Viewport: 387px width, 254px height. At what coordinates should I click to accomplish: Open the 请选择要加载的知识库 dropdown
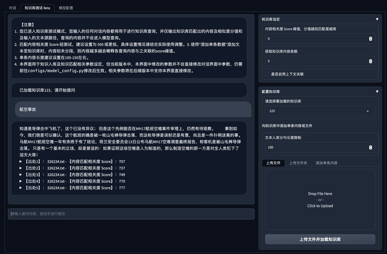click(320, 111)
